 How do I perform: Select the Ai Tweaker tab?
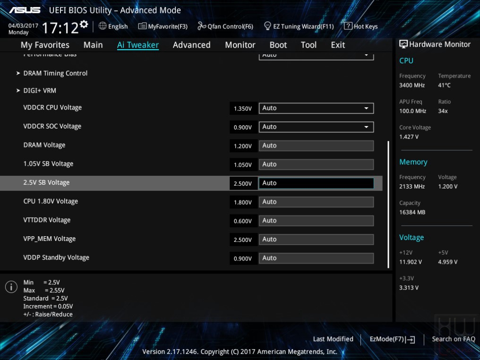138,45
